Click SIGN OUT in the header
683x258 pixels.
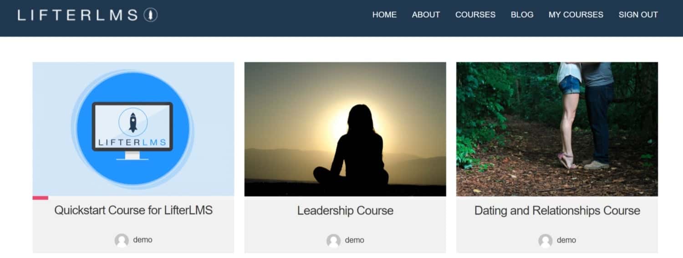coord(638,15)
